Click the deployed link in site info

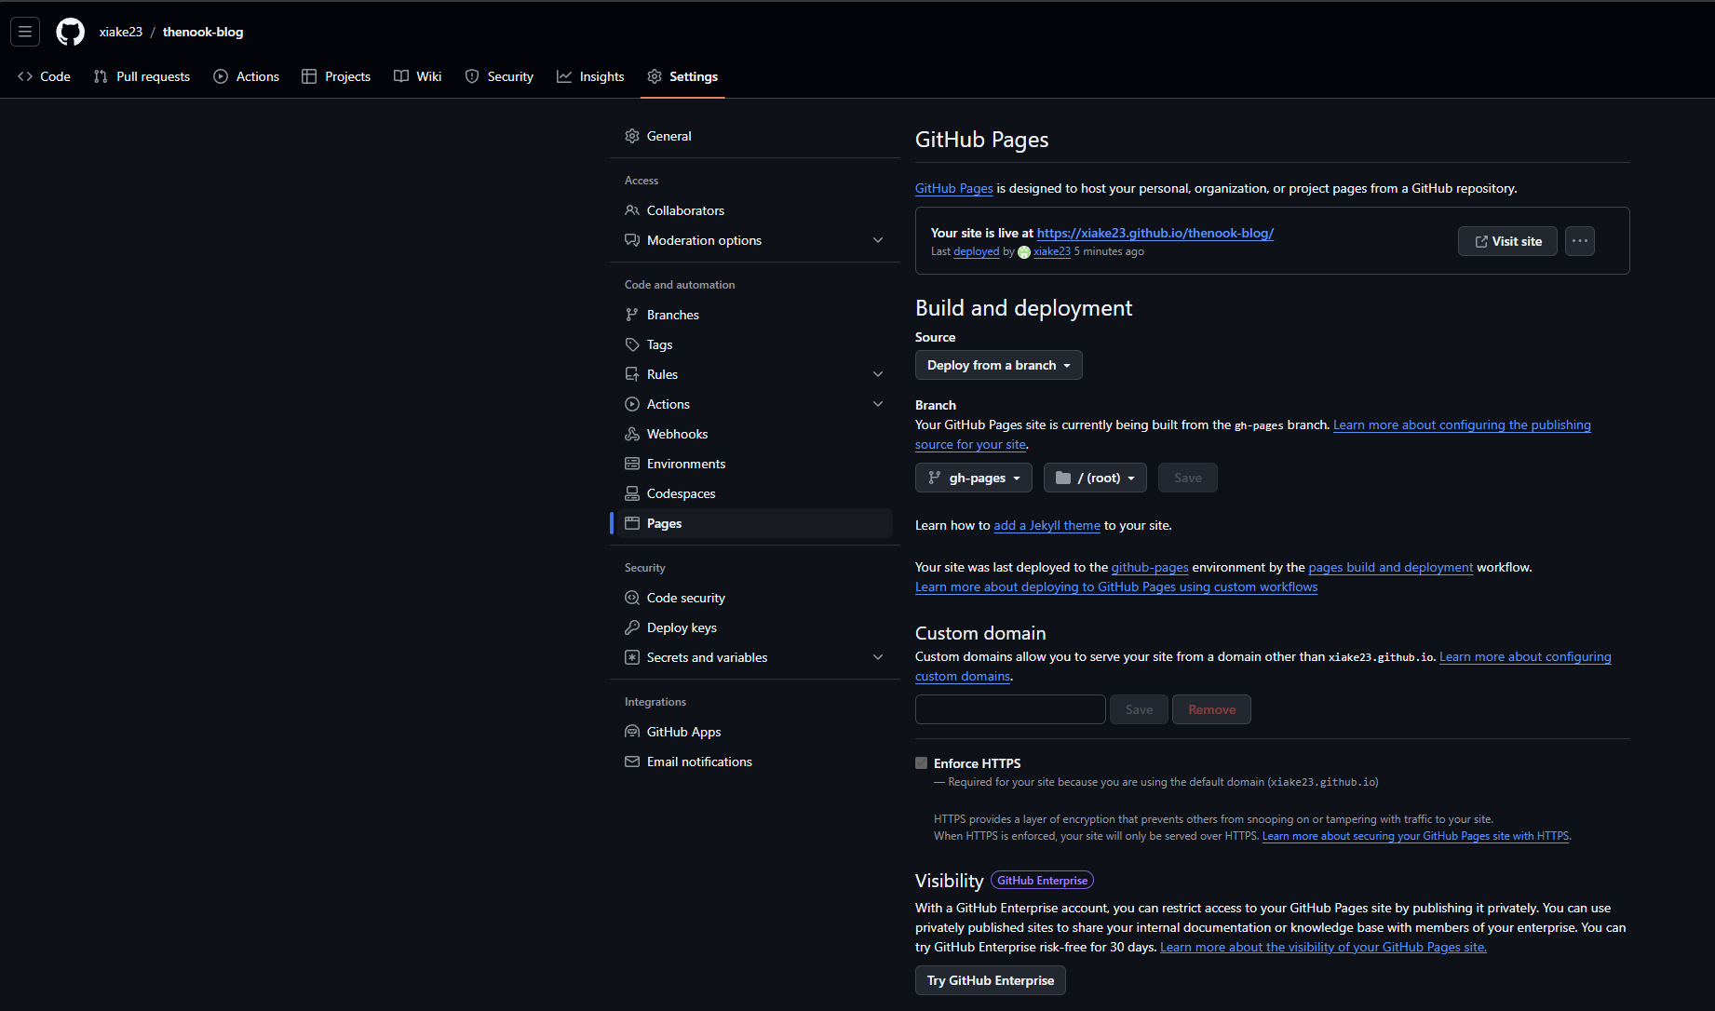point(976,251)
